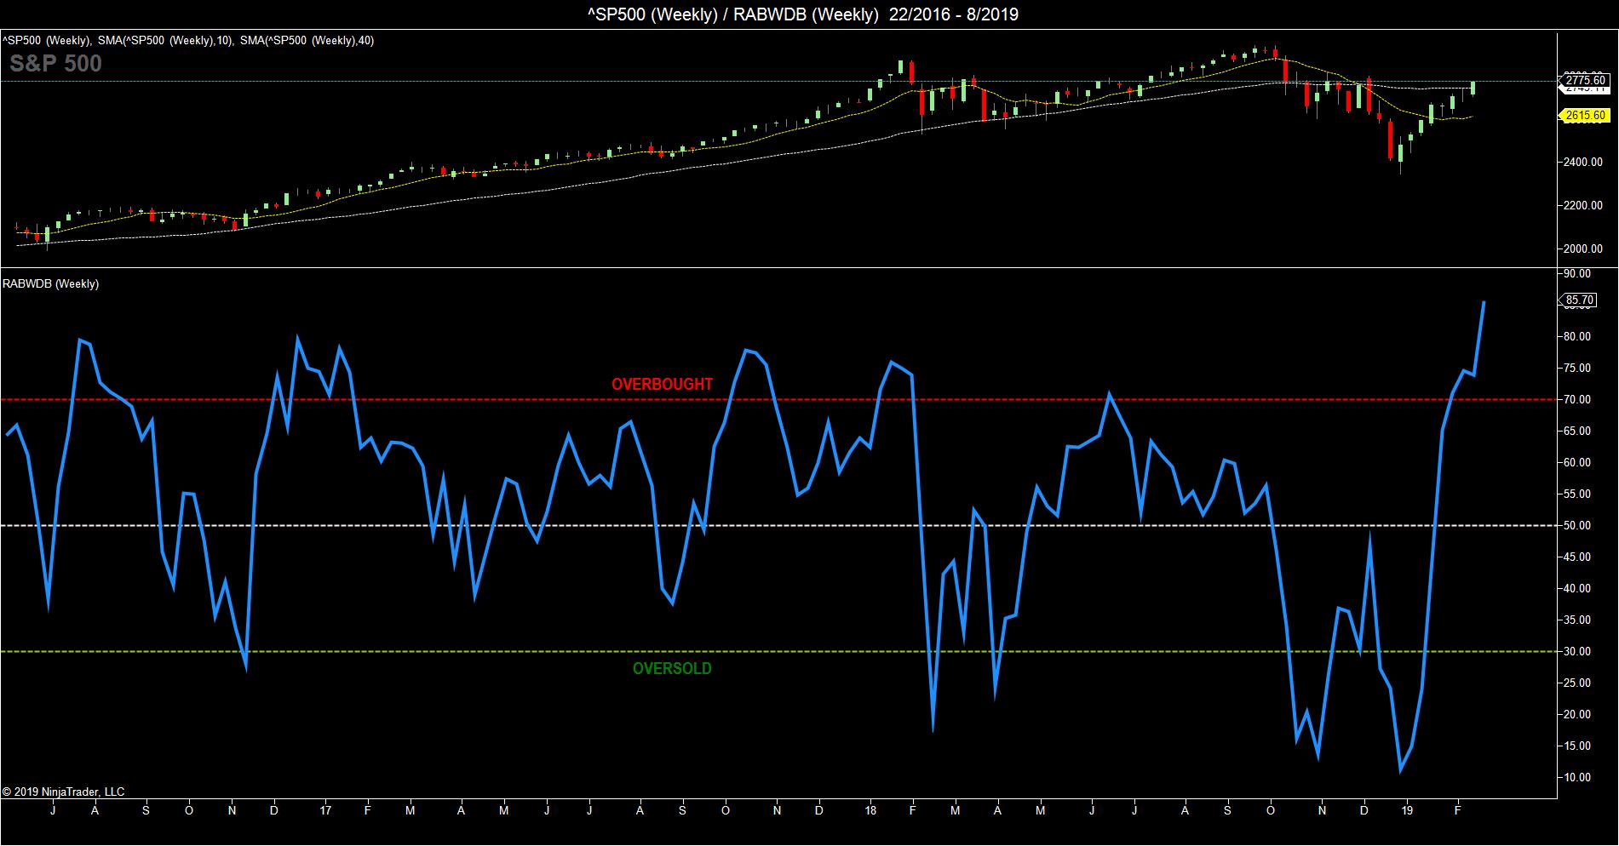Screen dimensions: 1619x846
Task: Click the 55.00 indicator axis label
Action: [x=1578, y=494]
